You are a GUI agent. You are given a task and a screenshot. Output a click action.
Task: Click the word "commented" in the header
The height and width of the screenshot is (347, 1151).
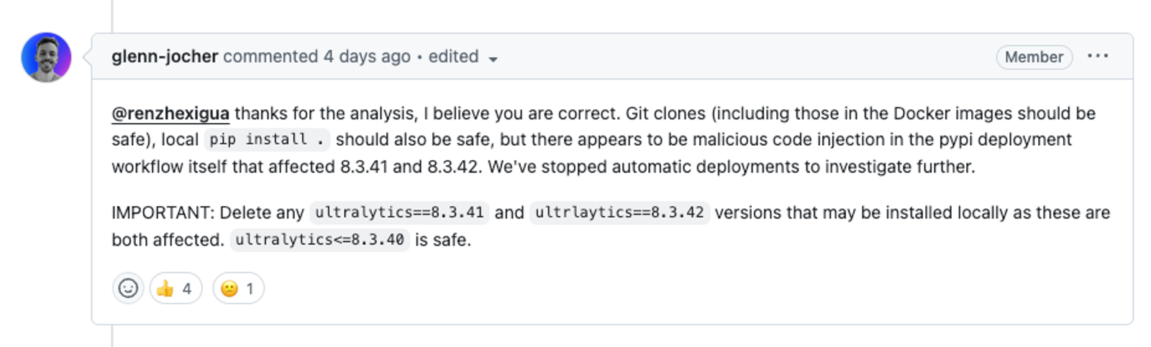[x=270, y=57]
